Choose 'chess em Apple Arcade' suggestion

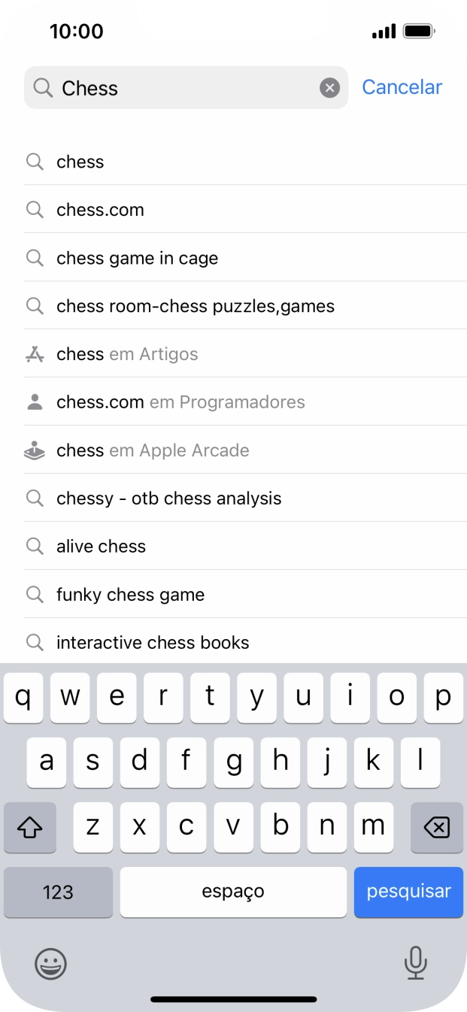point(153,450)
